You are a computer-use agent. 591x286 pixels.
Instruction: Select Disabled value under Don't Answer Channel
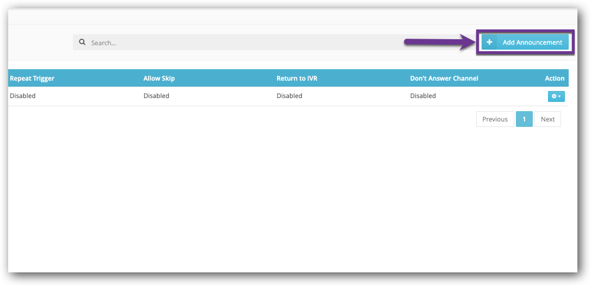(x=423, y=96)
